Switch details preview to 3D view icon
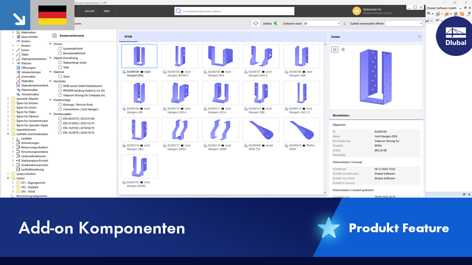This screenshot has height=265, width=472. coord(343,50)
